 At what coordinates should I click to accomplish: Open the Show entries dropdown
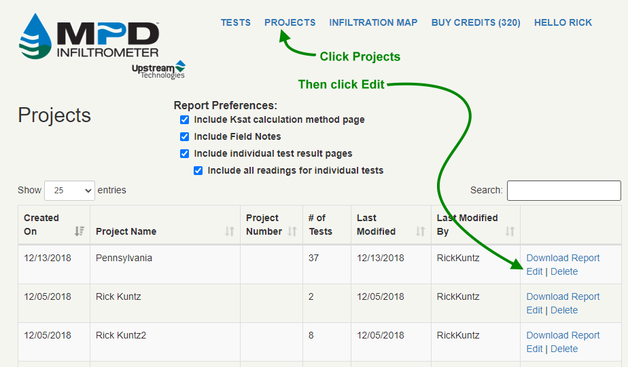[69, 191]
